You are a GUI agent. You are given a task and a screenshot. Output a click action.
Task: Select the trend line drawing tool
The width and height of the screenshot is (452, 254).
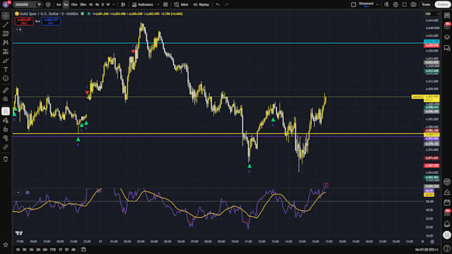[x=5, y=25]
